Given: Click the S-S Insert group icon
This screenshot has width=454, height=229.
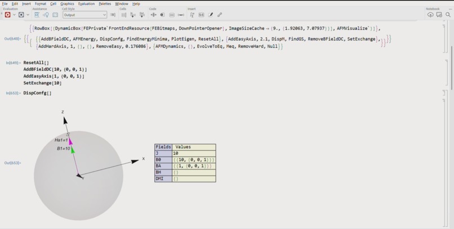Looking at the screenshot, I should (x=201, y=15).
